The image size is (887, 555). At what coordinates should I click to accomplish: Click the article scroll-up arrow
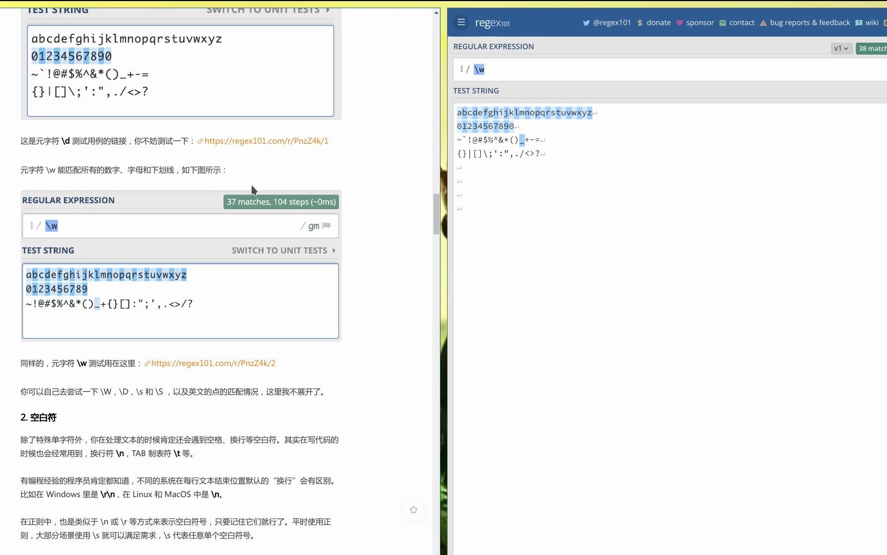tap(437, 12)
